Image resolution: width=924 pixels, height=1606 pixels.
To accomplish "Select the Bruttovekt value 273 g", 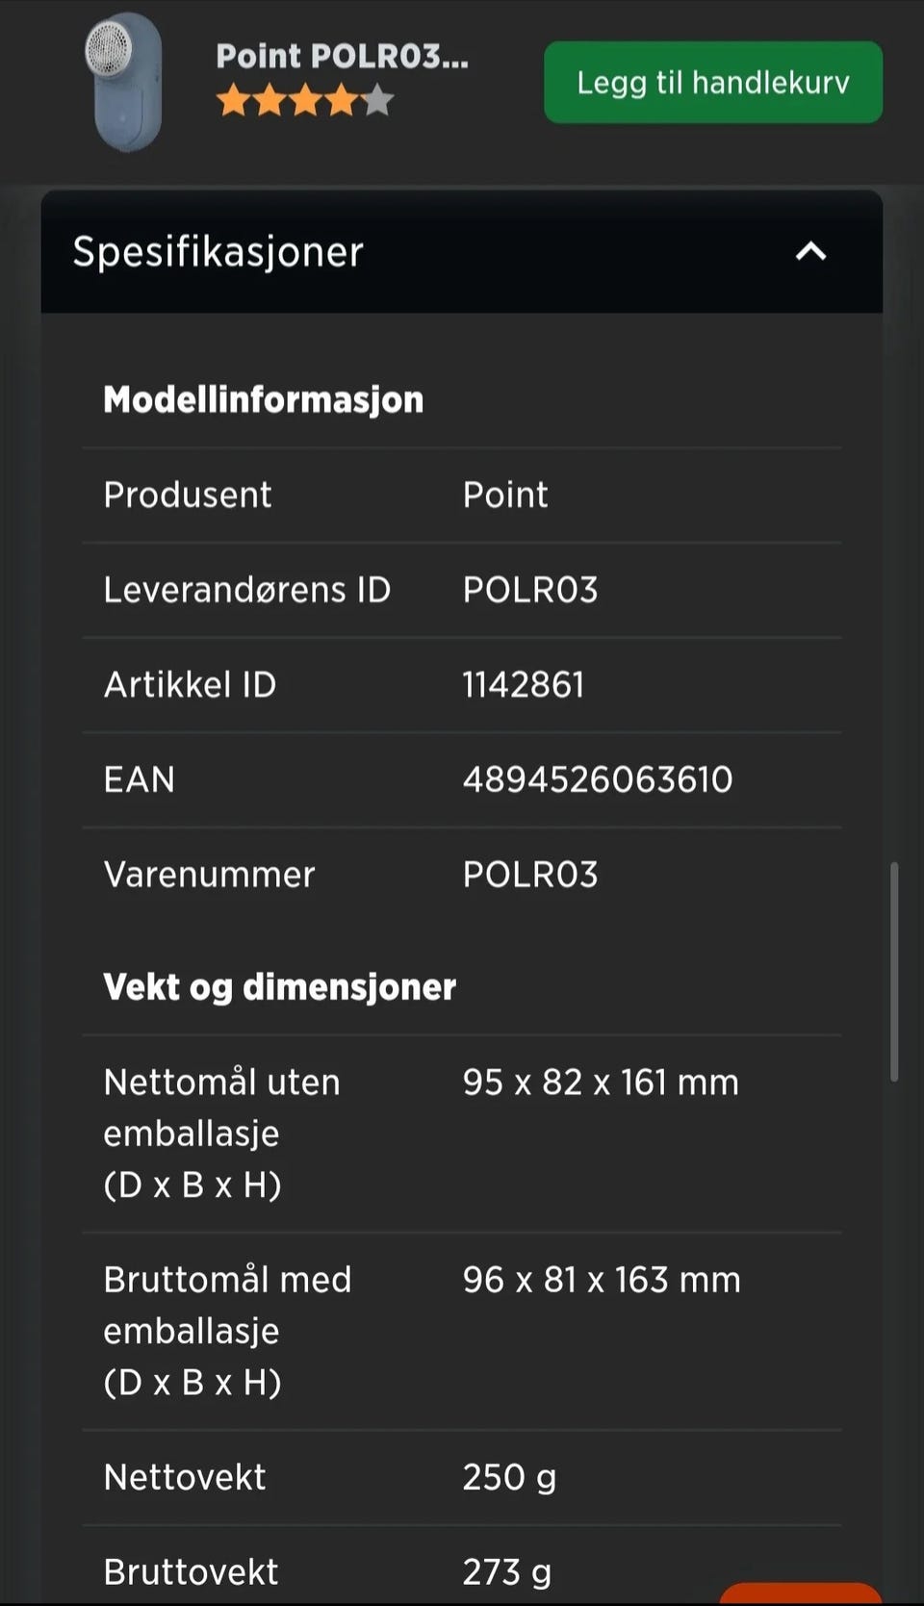I will coord(507,1572).
